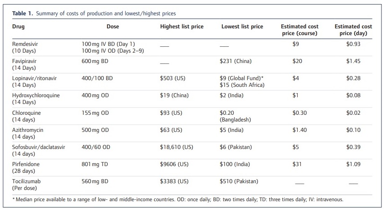Select the Remdesivir drug name
This screenshot has width=386, height=212.
point(25,44)
